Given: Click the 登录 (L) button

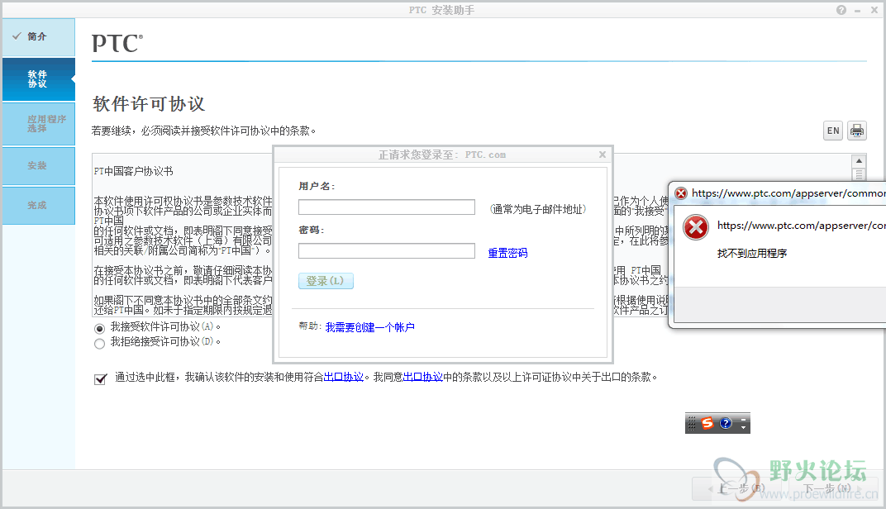Looking at the screenshot, I should [326, 281].
